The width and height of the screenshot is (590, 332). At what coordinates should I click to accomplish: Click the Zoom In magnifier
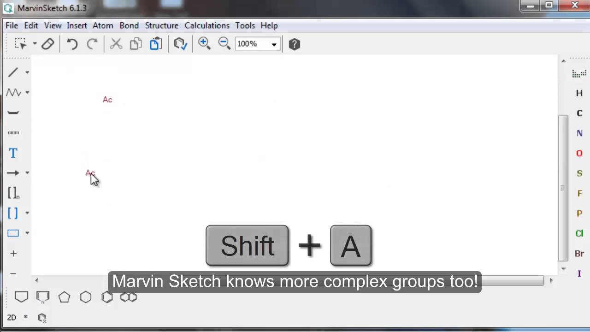pos(204,43)
